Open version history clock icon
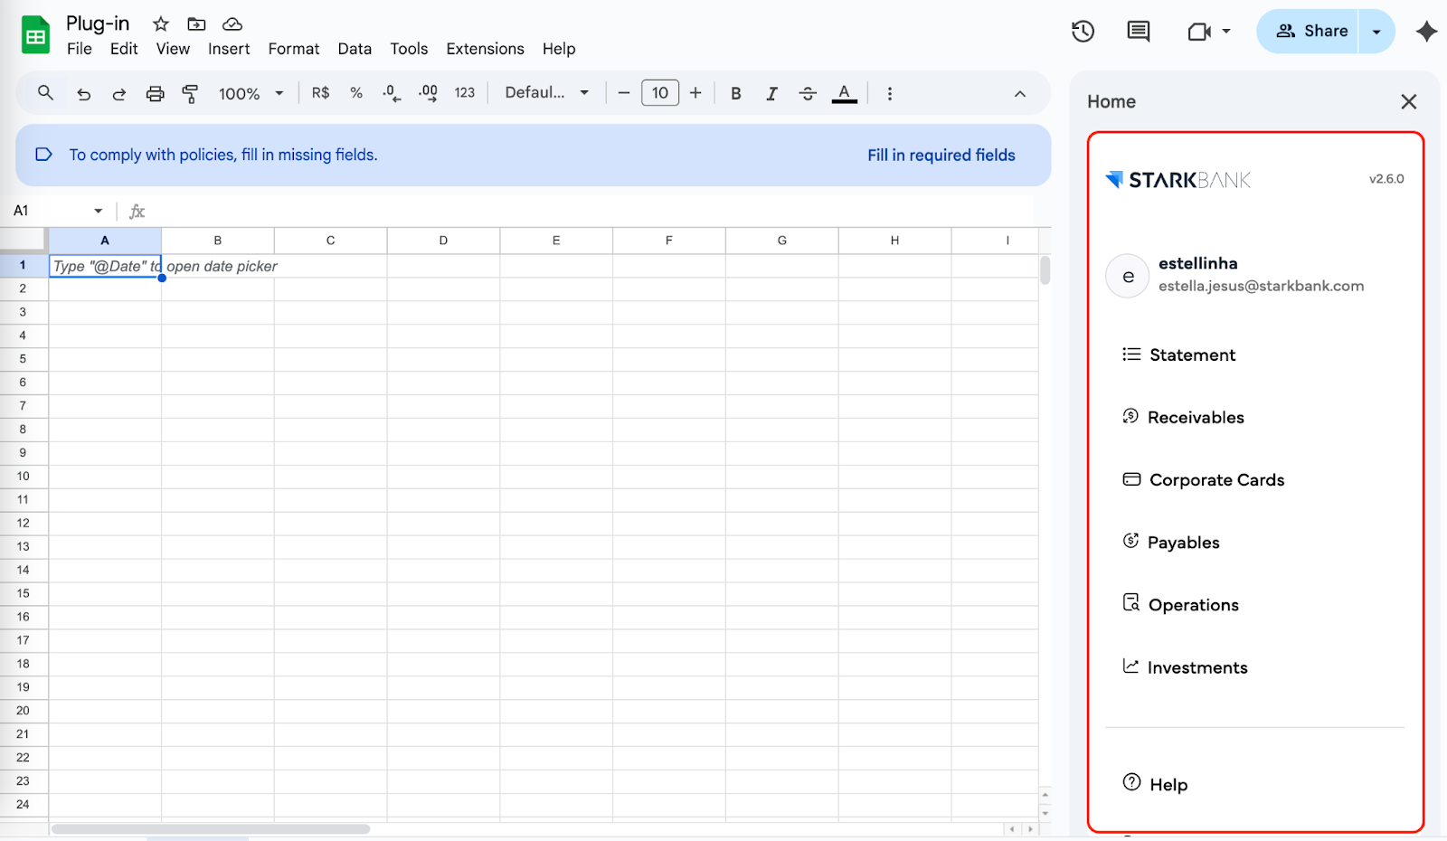The width and height of the screenshot is (1447, 841). (x=1083, y=32)
